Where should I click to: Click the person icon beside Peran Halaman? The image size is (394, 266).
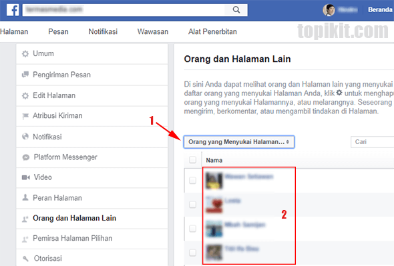[x=25, y=198]
